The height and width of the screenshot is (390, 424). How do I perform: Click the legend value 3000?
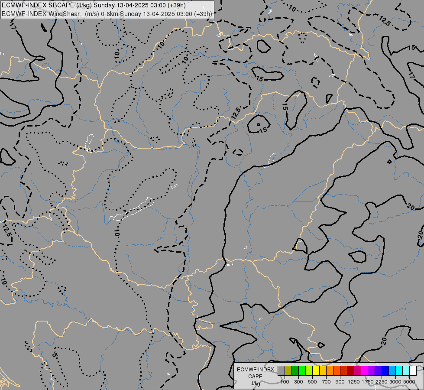point(395,382)
